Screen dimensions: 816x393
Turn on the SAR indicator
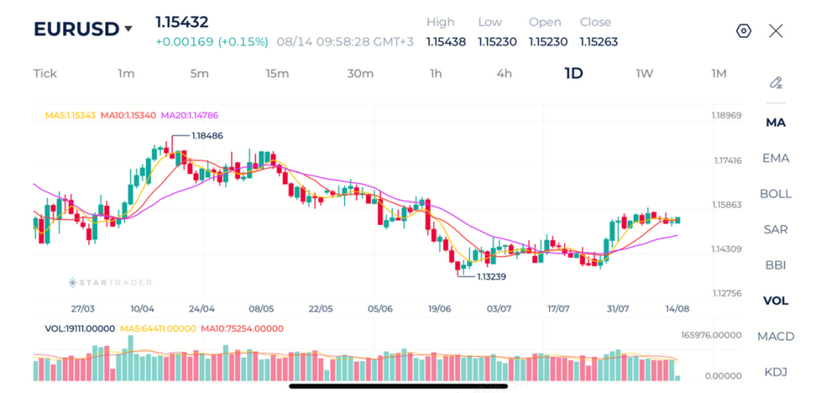[776, 230]
